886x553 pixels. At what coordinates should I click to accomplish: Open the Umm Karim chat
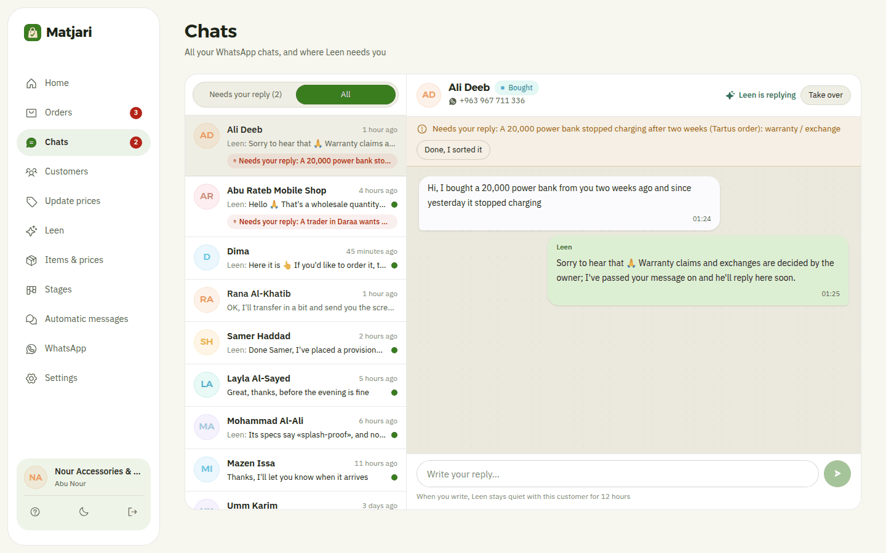(295, 501)
